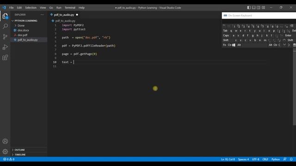Screen dimensions: 296x166
Task: Toggle the left Ctrl key on On-Screen Keyboard
Action: point(229,45)
